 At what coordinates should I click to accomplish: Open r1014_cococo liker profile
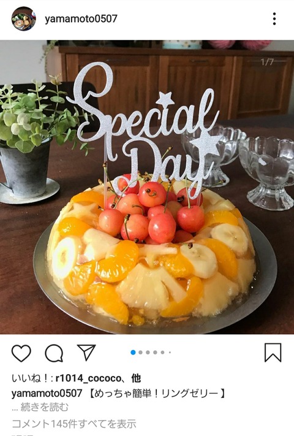click(88, 378)
